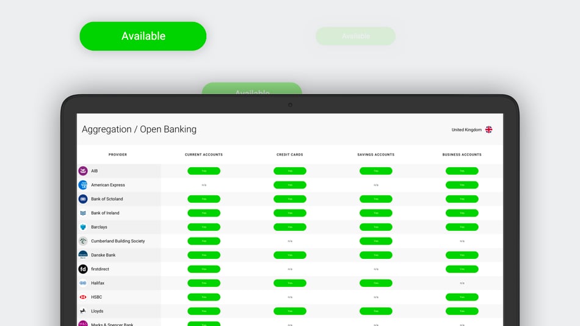The width and height of the screenshot is (580, 326).
Task: Select the Bank of Scotland provider name
Action: point(107,199)
